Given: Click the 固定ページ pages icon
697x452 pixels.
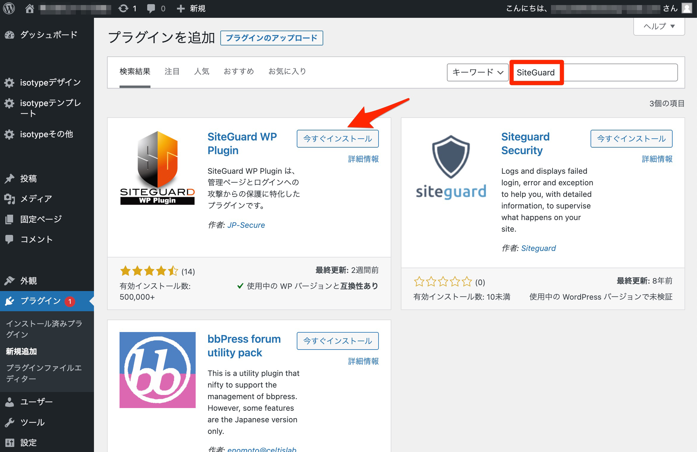Looking at the screenshot, I should click(x=10, y=219).
